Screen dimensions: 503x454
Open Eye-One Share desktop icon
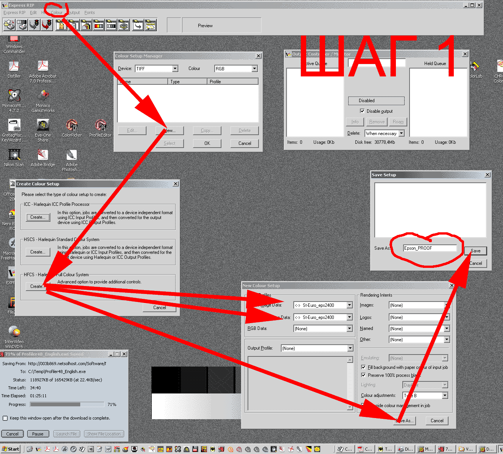click(x=43, y=130)
